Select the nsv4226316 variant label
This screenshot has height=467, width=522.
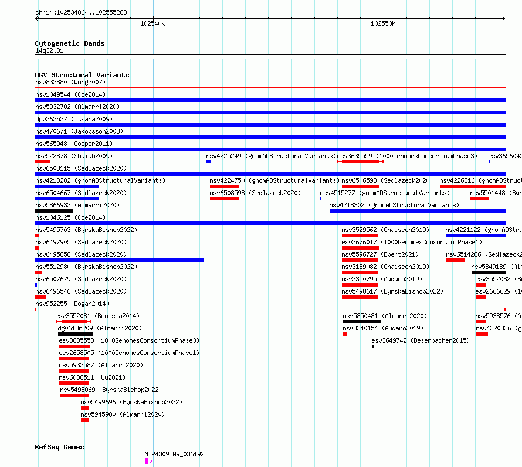click(480, 180)
